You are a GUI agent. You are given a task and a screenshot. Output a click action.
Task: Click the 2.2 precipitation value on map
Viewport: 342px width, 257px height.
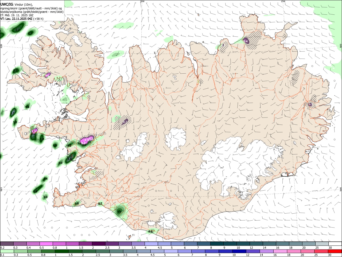18,30
